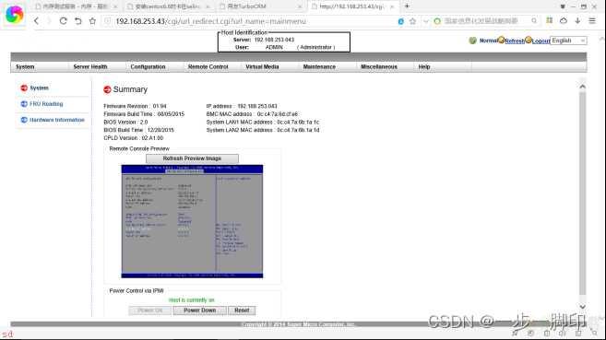The height and width of the screenshot is (340, 606).
Task: Open FRU Reading in left sidebar
Action: (46, 104)
